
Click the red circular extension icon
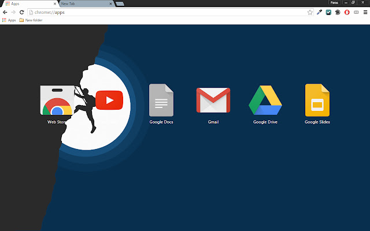(347, 12)
